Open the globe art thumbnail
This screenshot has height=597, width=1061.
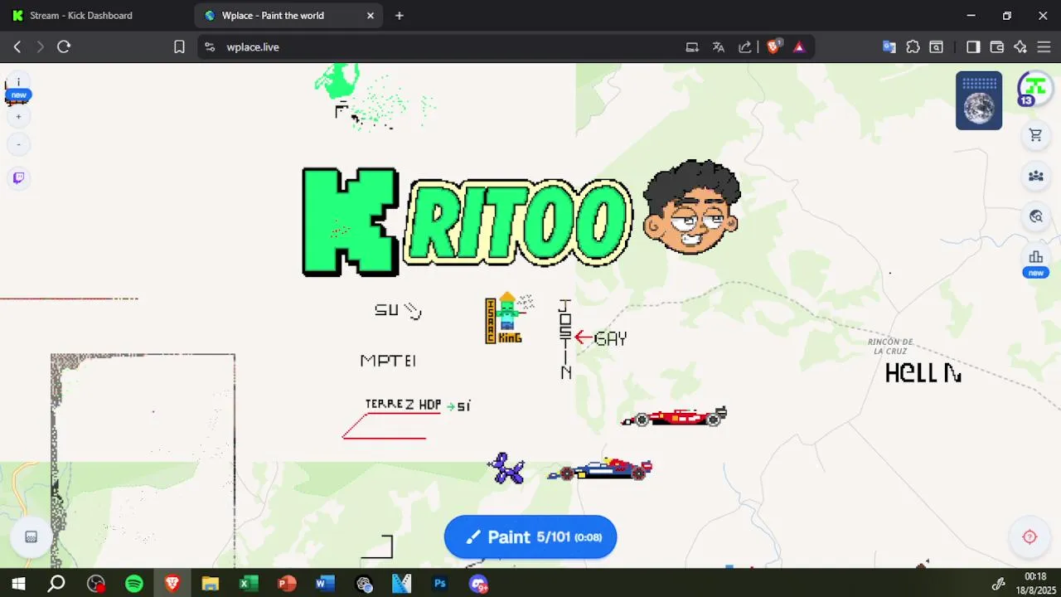979,100
